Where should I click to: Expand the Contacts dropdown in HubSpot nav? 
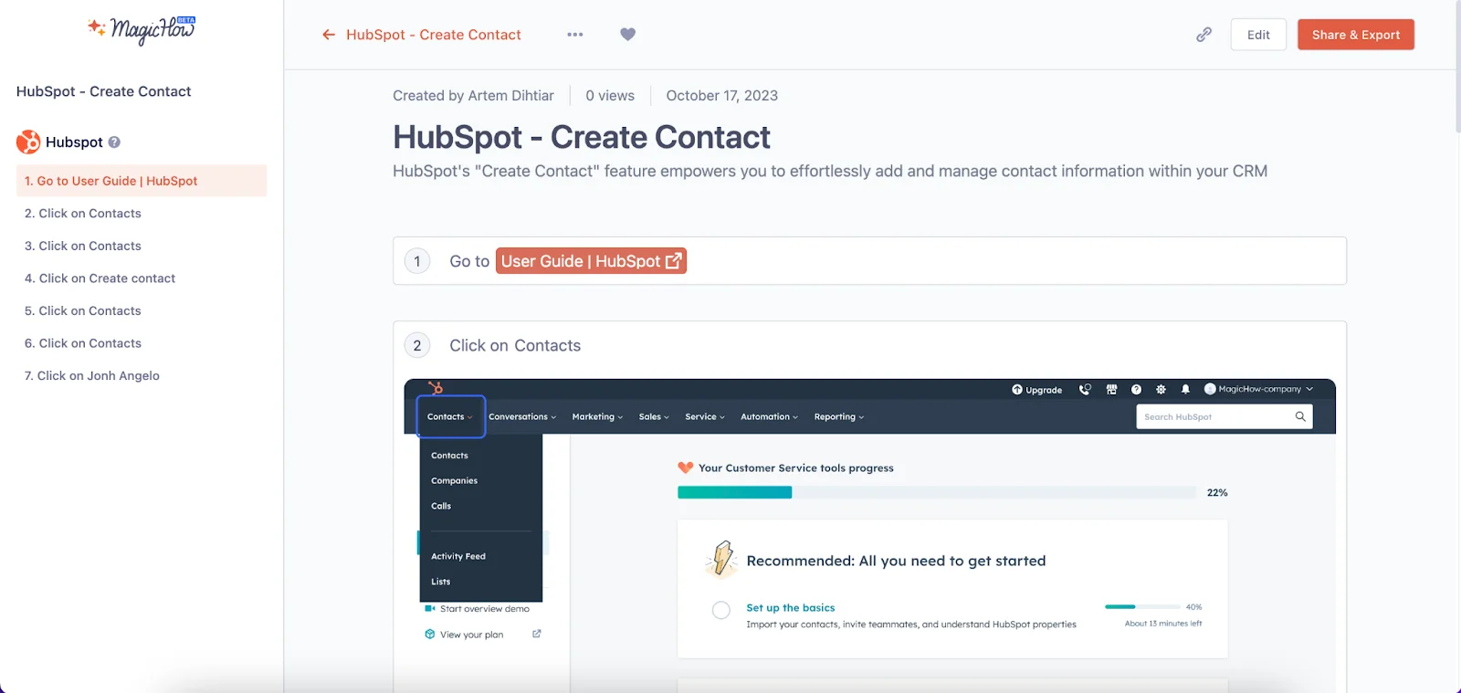coord(450,416)
